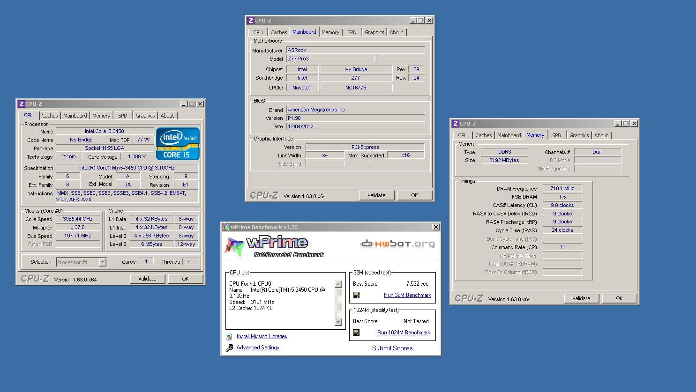Image resolution: width=696 pixels, height=392 pixels.
Task: Click the Intel Core i5 logo badge
Action: (x=178, y=144)
